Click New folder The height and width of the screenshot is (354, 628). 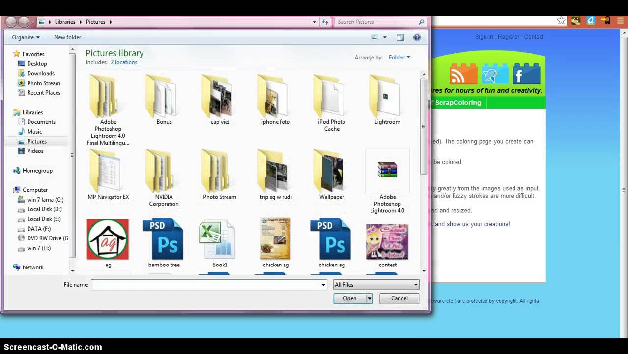67,37
